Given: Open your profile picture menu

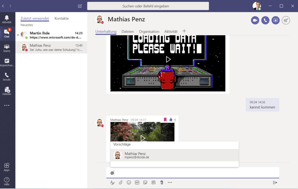Looking at the screenshot, I should click(257, 6).
